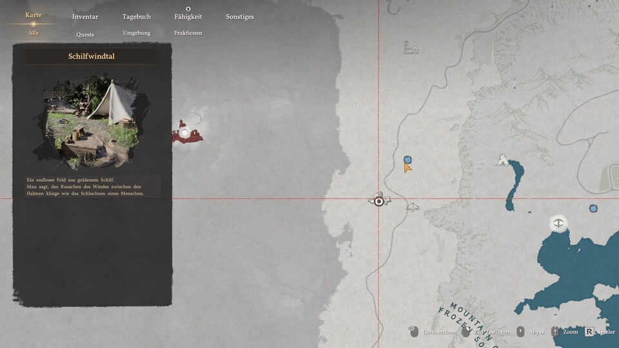Click the orange player arrow marker
This screenshot has height=348, width=619.
coord(407,168)
